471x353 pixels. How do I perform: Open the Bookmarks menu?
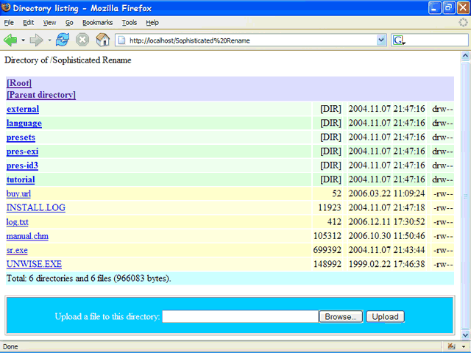[x=97, y=23]
